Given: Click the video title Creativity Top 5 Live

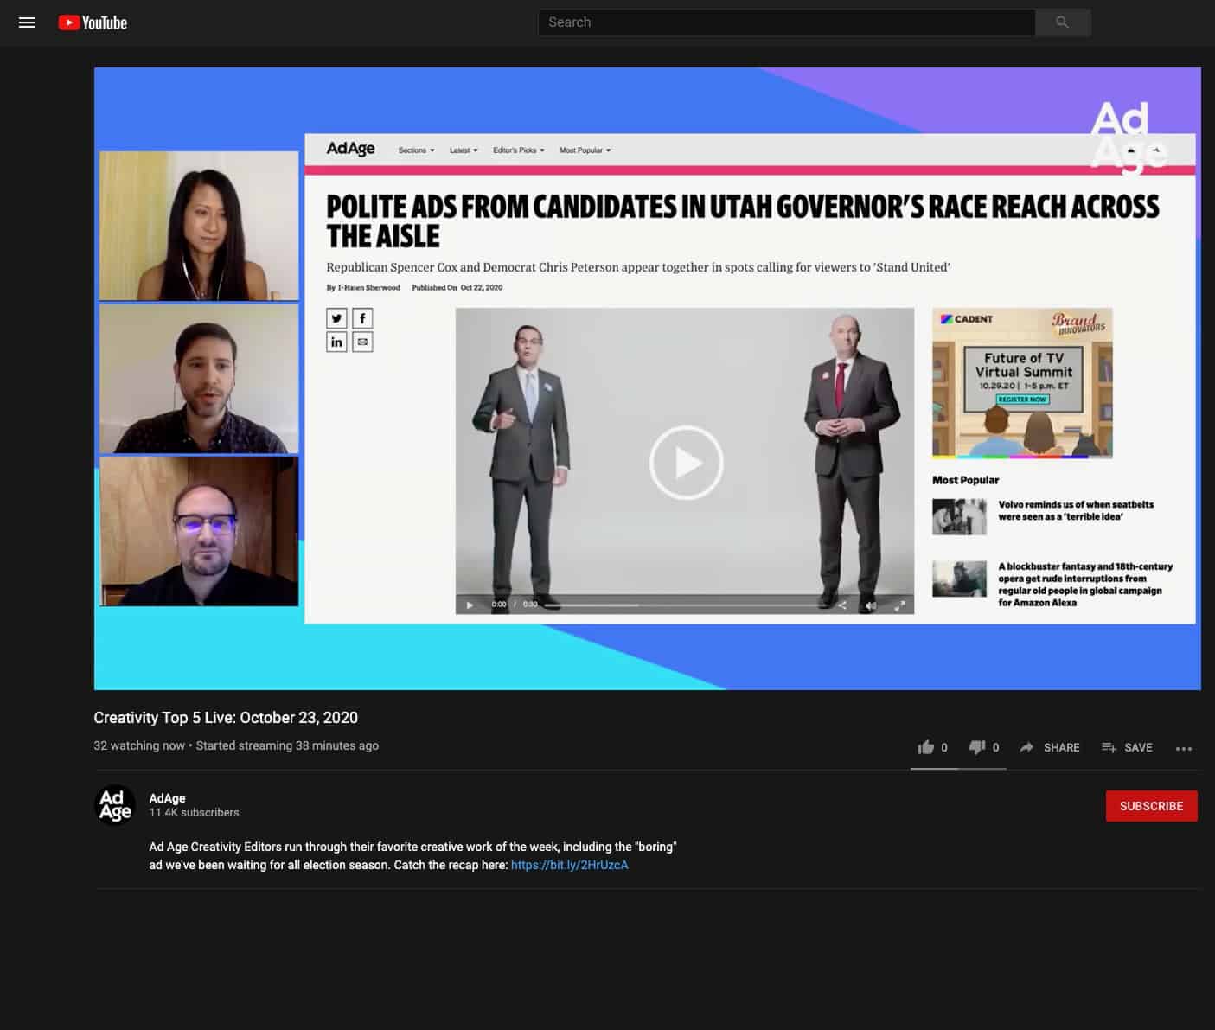Looking at the screenshot, I should tap(226, 718).
